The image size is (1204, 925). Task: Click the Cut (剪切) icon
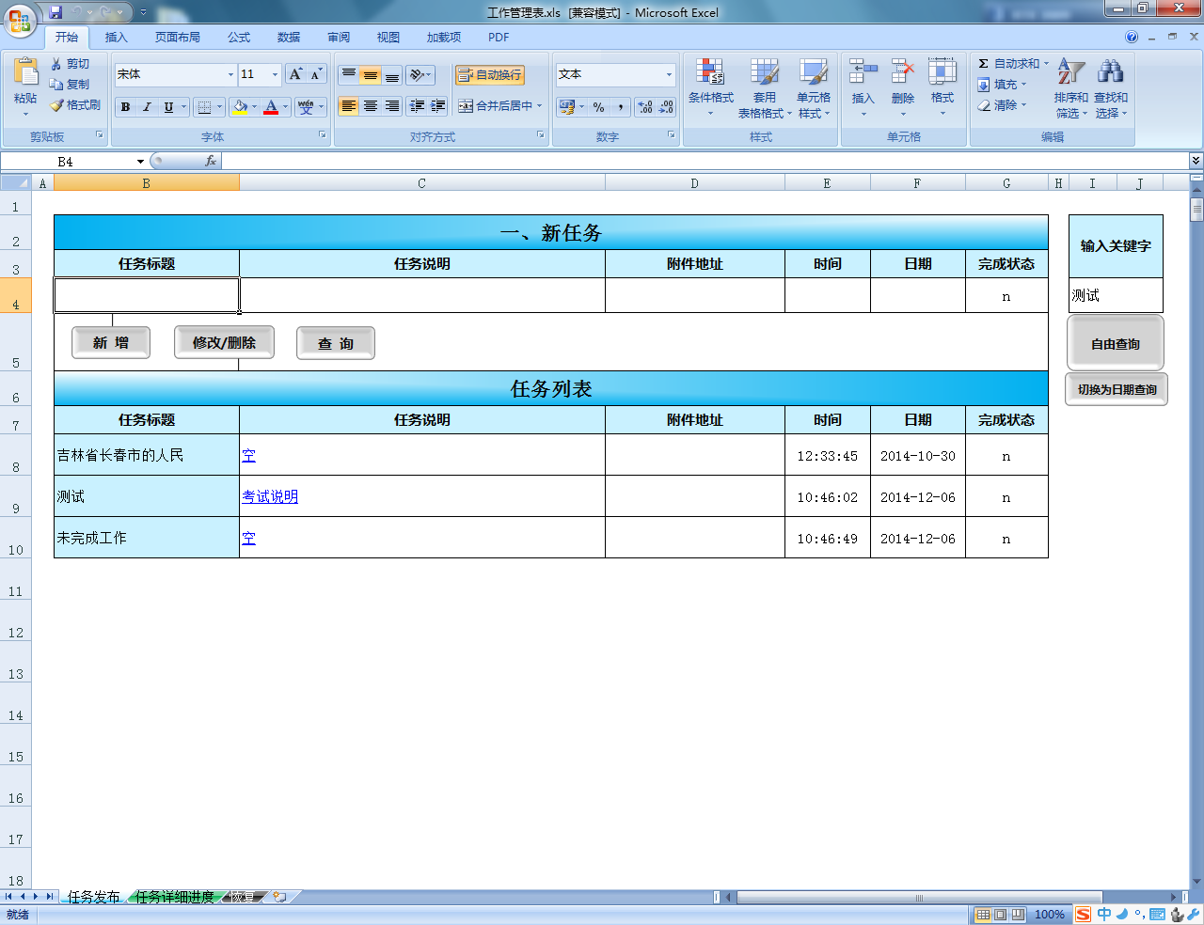click(x=56, y=63)
